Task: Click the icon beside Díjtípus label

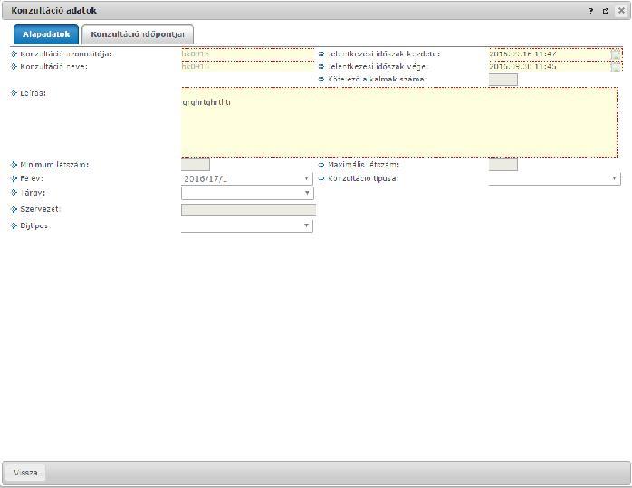Action: (14, 226)
